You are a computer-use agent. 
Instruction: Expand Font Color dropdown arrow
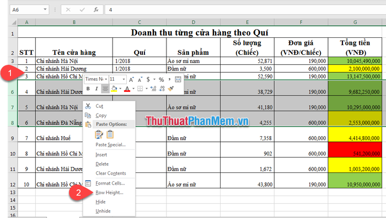pos(133,88)
